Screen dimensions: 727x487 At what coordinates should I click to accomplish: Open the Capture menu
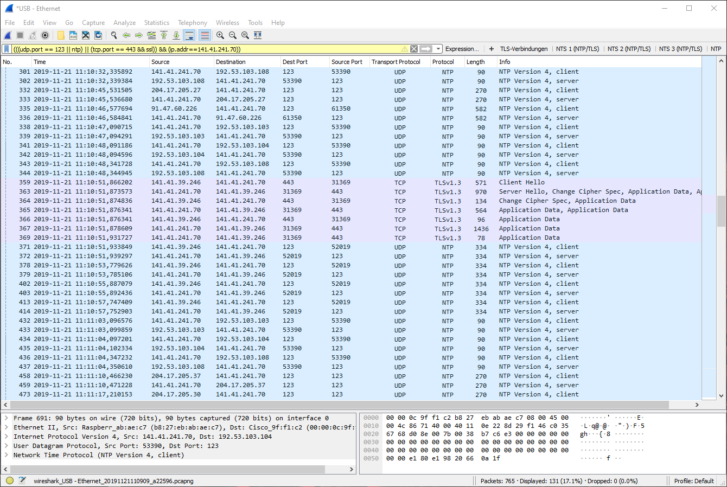click(93, 23)
